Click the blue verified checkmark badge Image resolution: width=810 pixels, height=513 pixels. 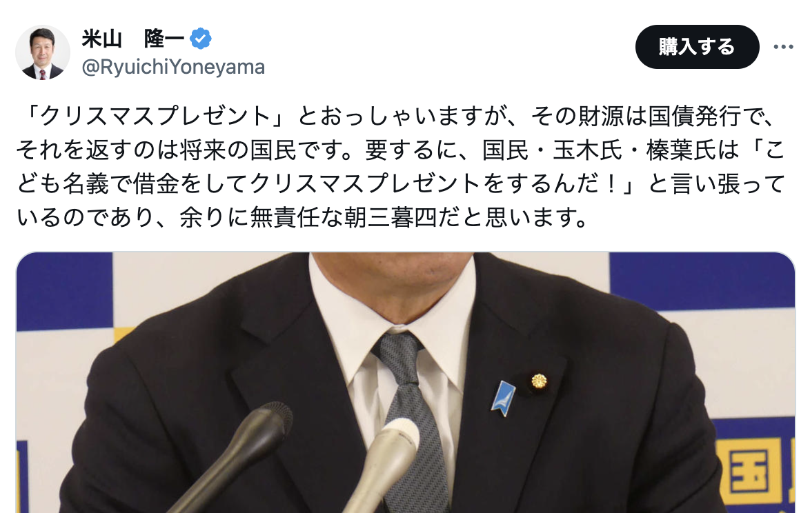coord(201,39)
